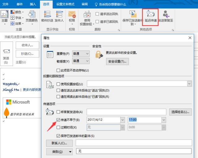This screenshot has width=198, height=158.
Task: Open the 主题 themes gallery
Action: click(x=5, y=17)
